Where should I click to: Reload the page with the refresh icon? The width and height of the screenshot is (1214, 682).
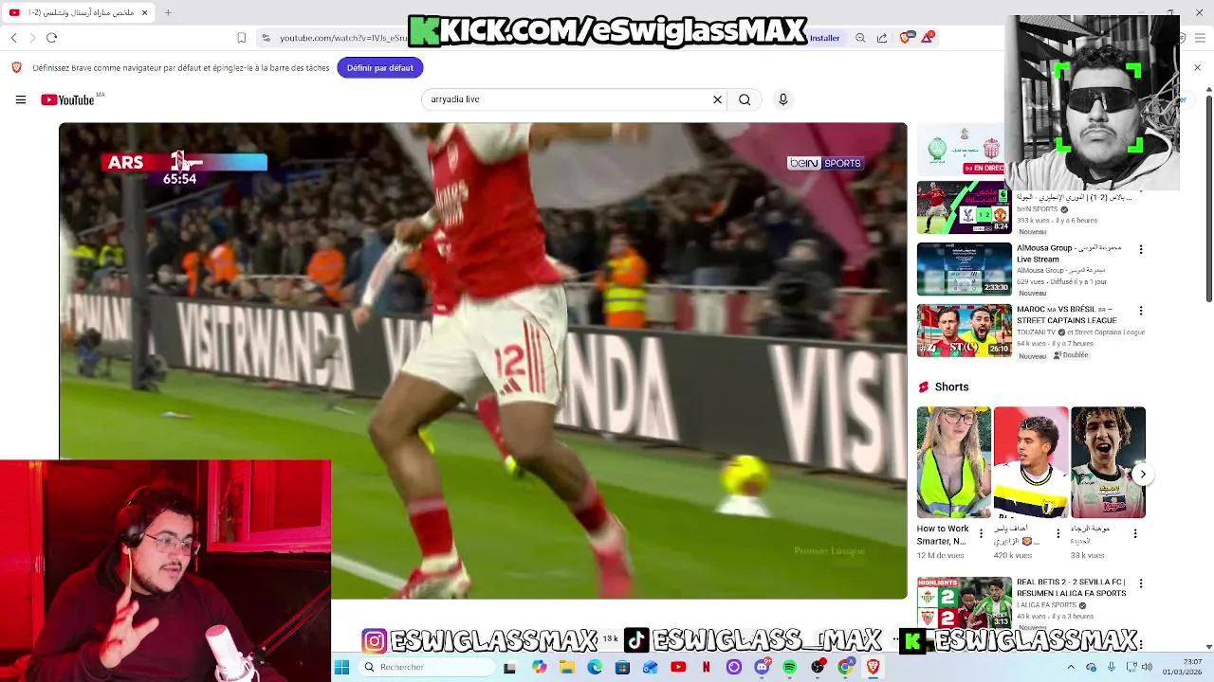pos(51,38)
